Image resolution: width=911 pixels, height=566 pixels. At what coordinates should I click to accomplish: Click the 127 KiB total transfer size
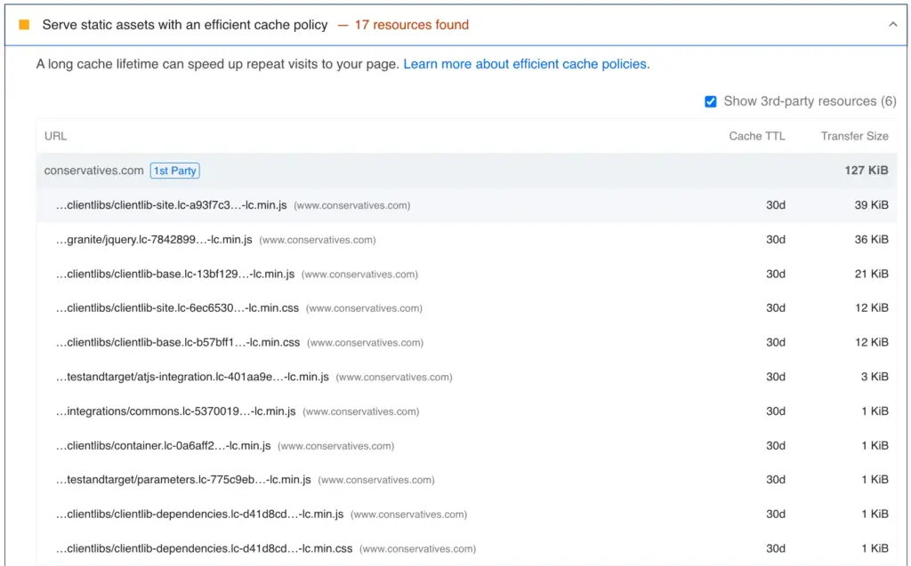click(x=867, y=170)
